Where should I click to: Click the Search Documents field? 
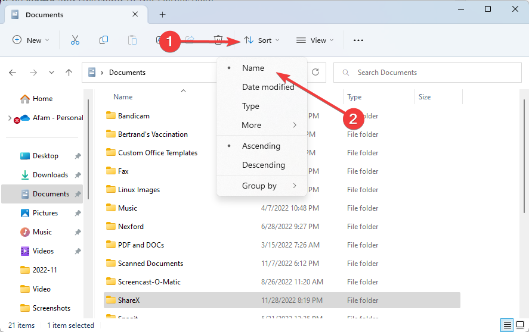click(429, 73)
